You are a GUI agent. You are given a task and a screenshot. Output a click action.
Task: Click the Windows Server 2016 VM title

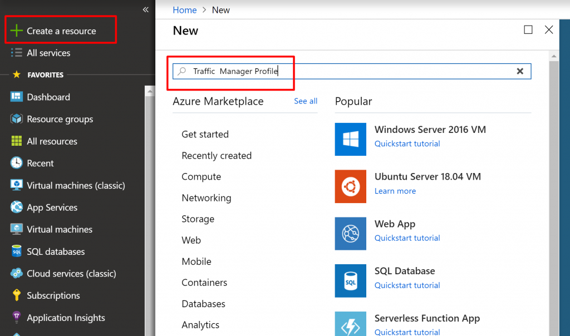point(430,130)
